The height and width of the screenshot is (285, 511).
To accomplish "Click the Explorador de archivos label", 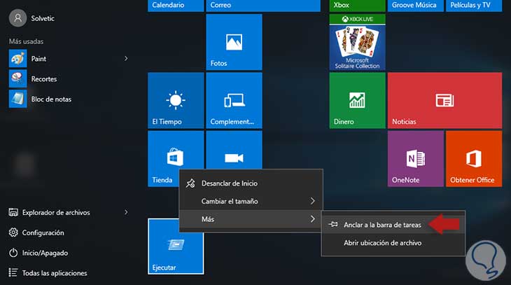I will point(56,212).
